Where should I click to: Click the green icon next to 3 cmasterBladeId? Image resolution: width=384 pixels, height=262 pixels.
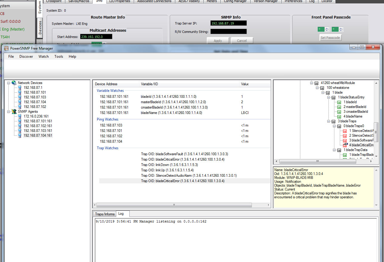pyautogui.click(x=339, y=112)
